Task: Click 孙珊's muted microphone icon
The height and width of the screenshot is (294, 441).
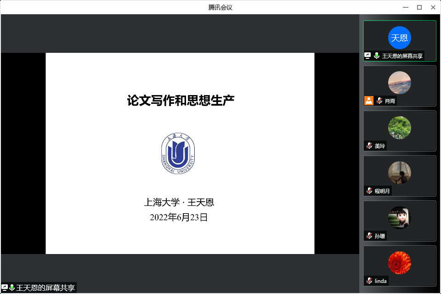Action: pyautogui.click(x=369, y=236)
